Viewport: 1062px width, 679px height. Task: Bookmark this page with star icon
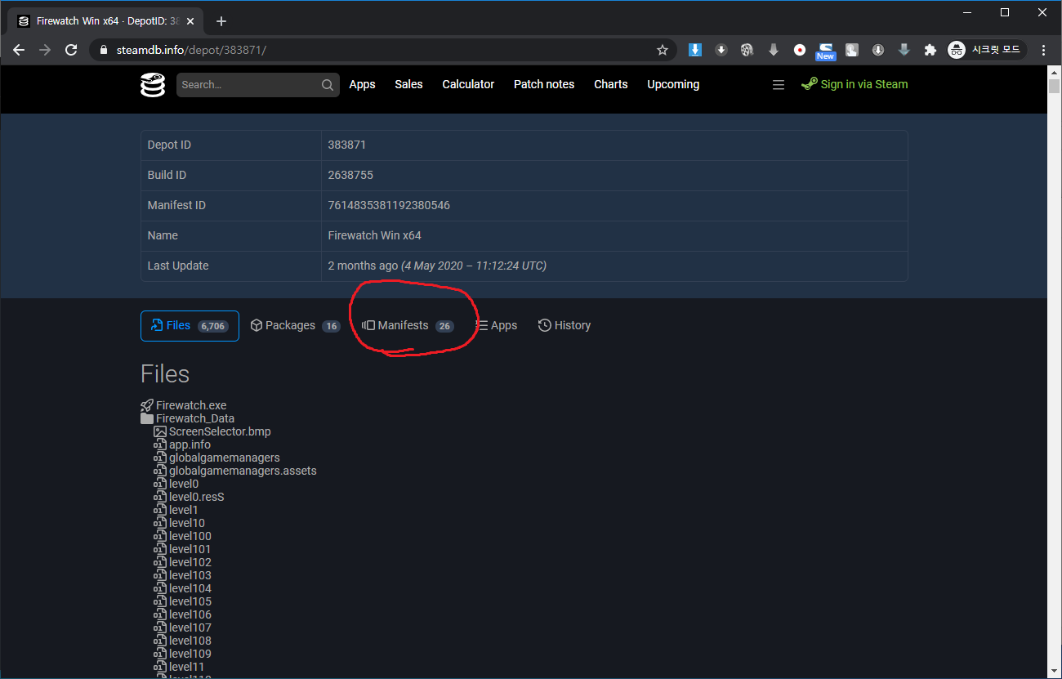[663, 50]
